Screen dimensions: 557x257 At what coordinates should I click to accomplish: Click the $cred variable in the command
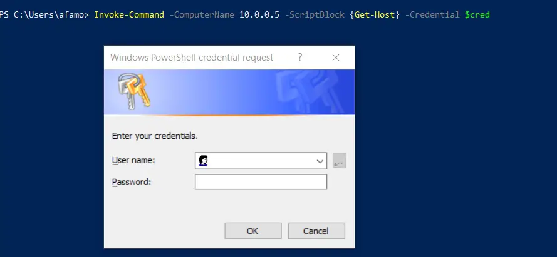point(477,14)
